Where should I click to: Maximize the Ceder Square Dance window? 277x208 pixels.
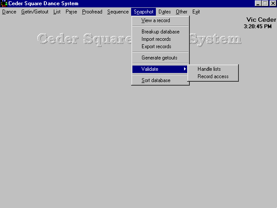pos(265,3)
